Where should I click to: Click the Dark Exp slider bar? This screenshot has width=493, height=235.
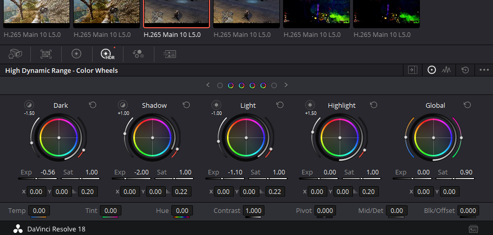click(x=38, y=179)
